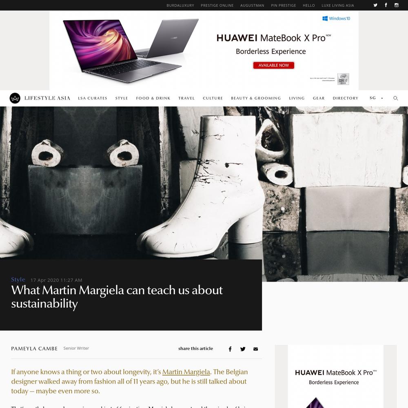Click the search magnifier icon
The width and height of the screenshot is (408, 408).
(x=395, y=98)
